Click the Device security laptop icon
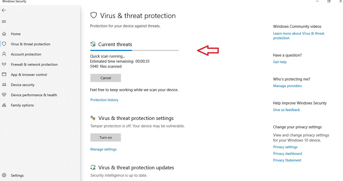Screen dimensions: 343x181 4,85
